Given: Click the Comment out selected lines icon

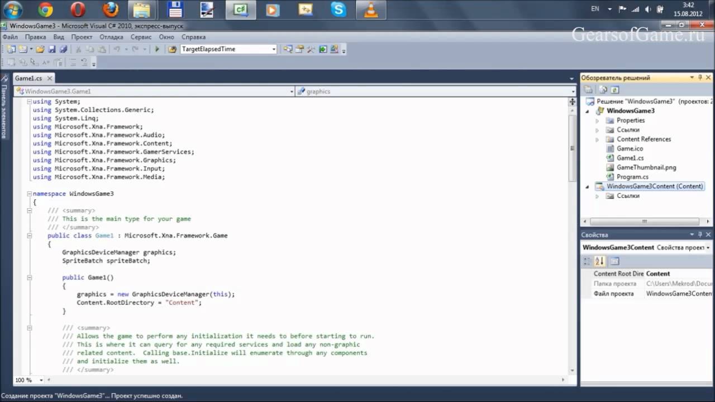Looking at the screenshot, I should [x=73, y=63].
